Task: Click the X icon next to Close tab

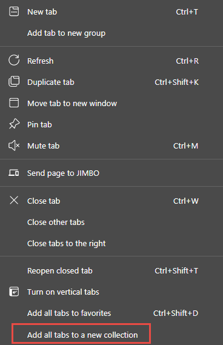Action: pyautogui.click(x=14, y=201)
